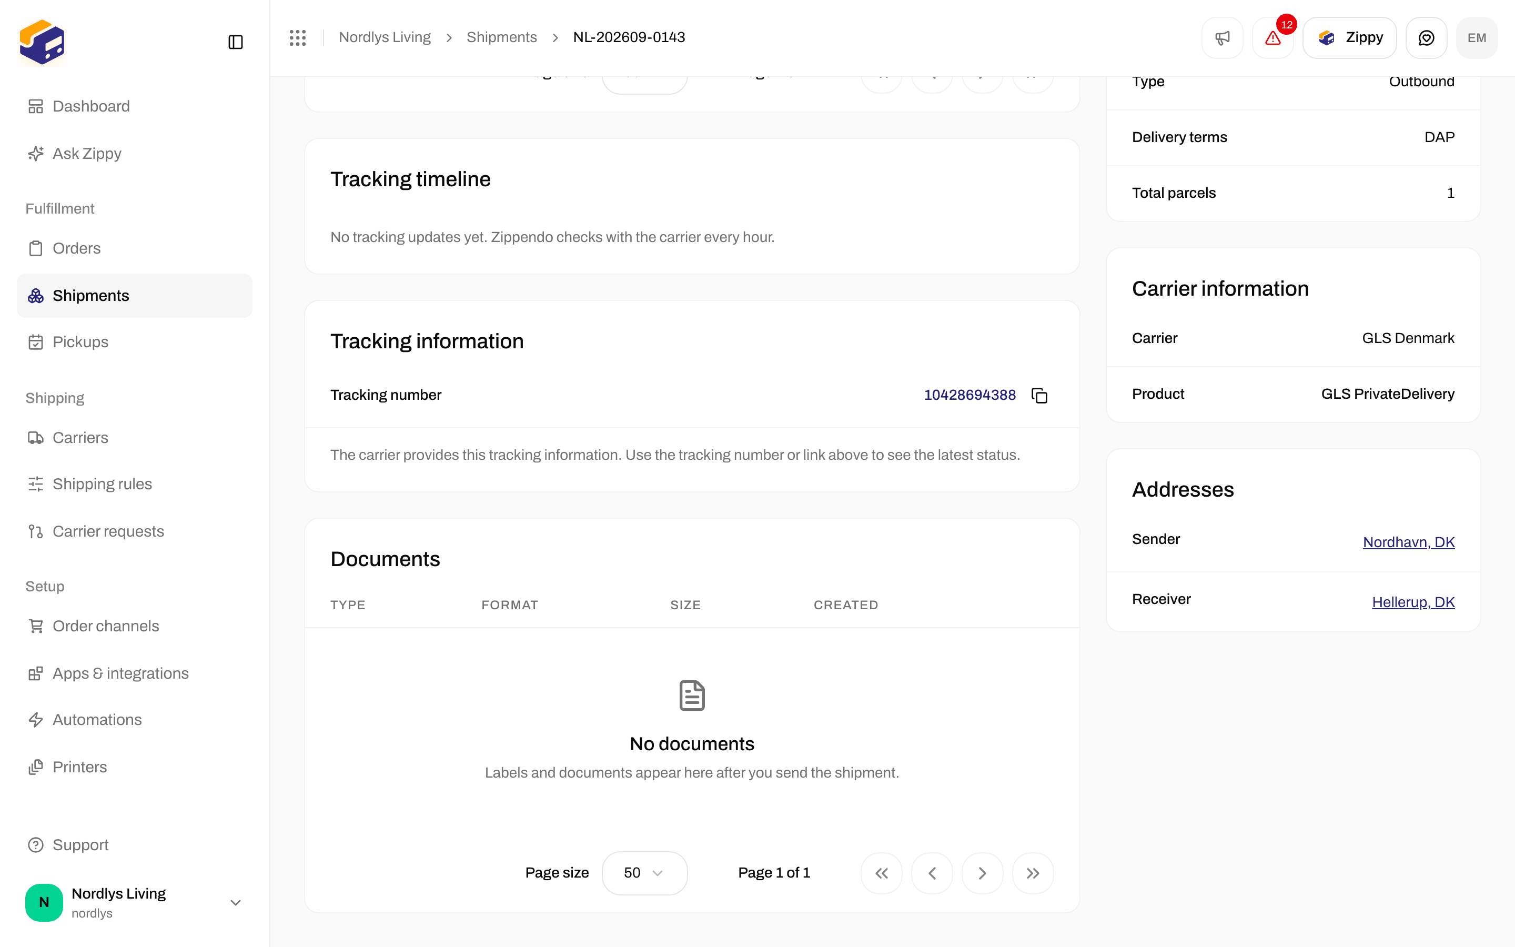Viewport: 1515px width, 947px height.
Task: Open Printers in sidebar
Action: pyautogui.click(x=135, y=767)
